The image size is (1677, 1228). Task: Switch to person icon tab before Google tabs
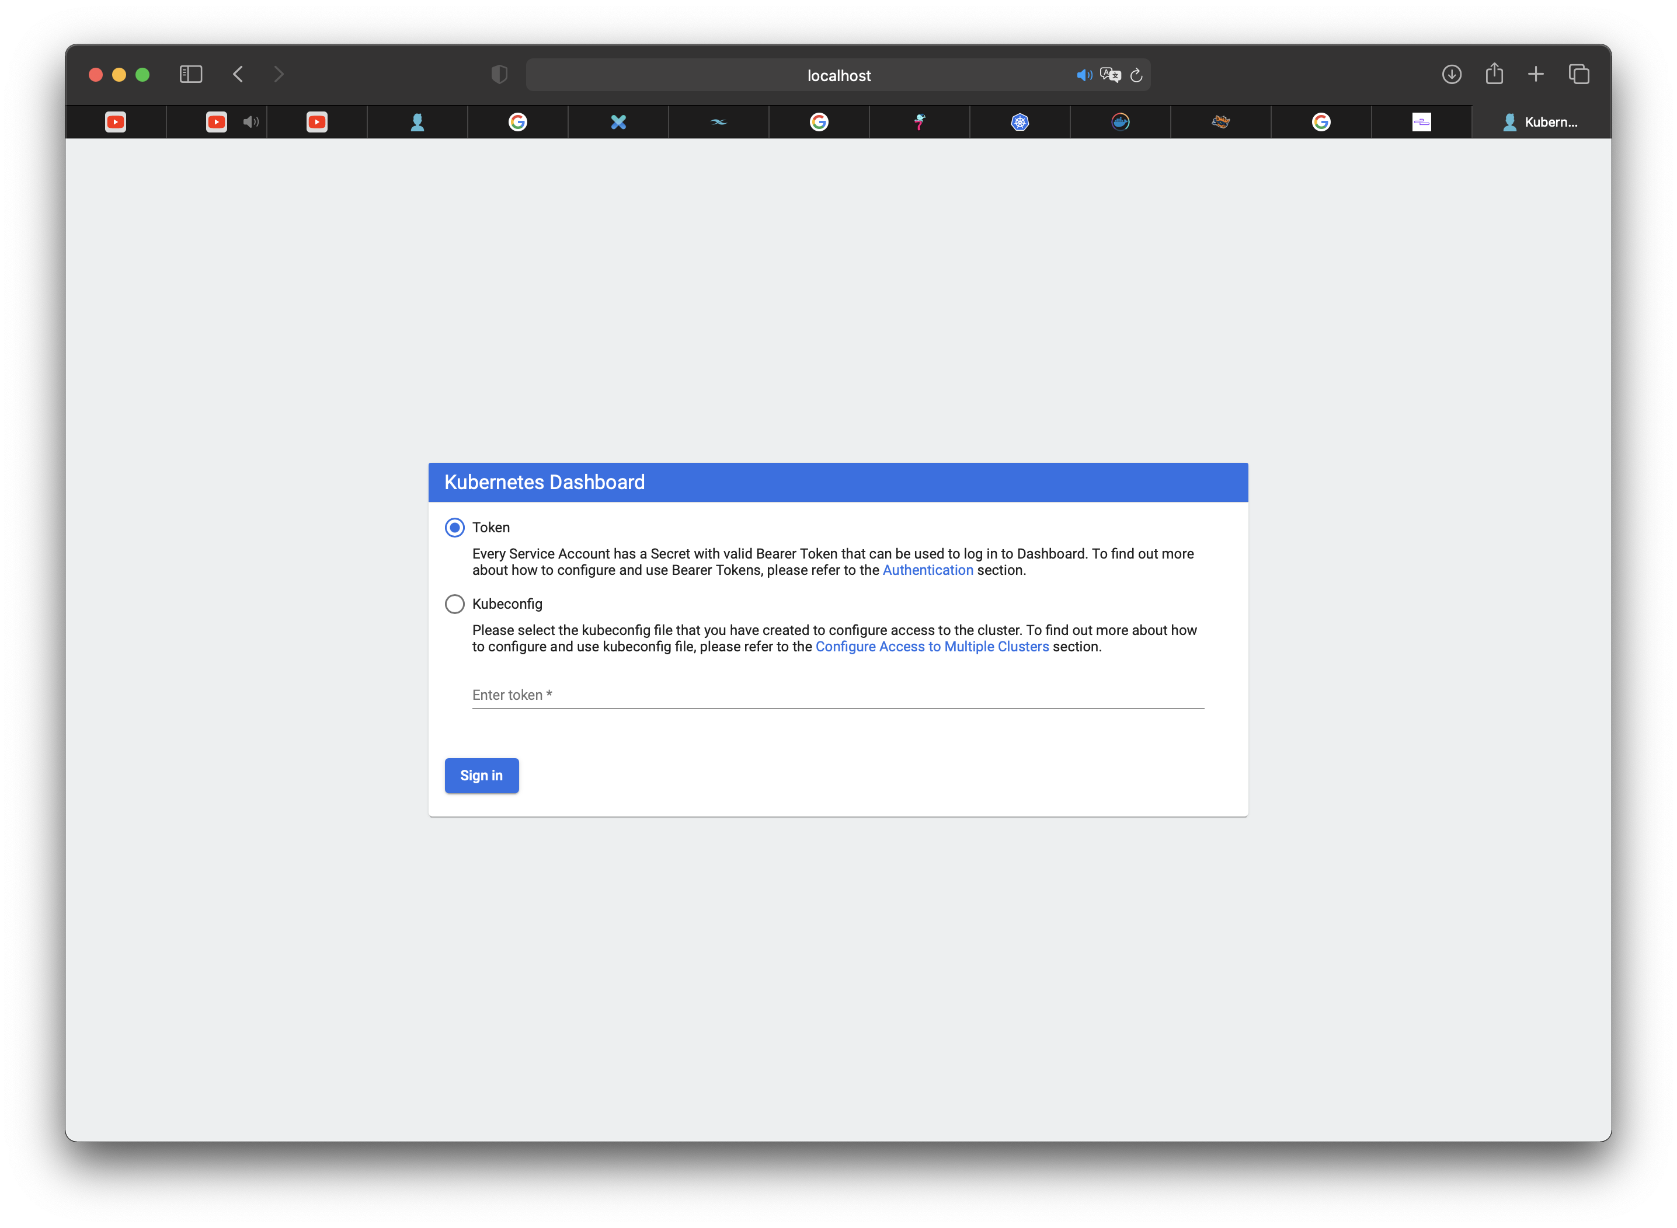[417, 122]
